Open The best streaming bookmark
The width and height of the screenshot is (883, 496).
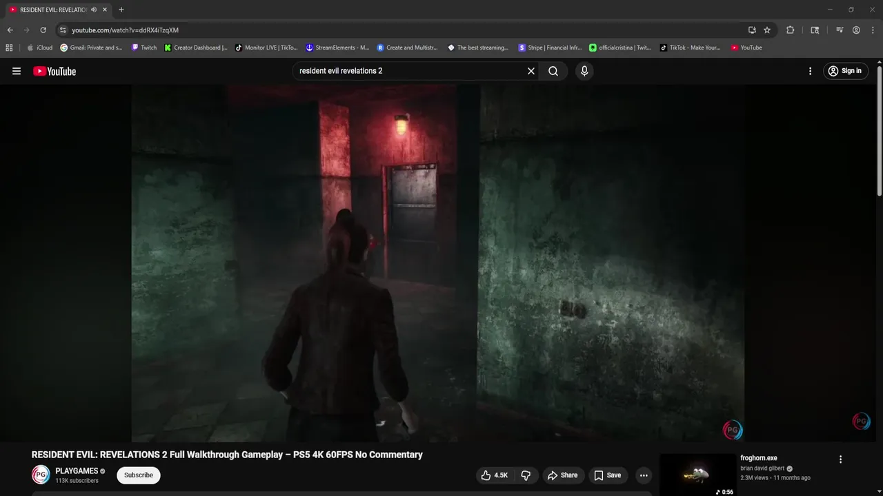click(478, 48)
